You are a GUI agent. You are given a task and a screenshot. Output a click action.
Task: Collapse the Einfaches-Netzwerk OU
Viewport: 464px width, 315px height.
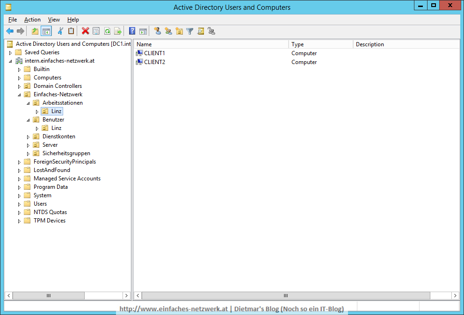[19, 95]
